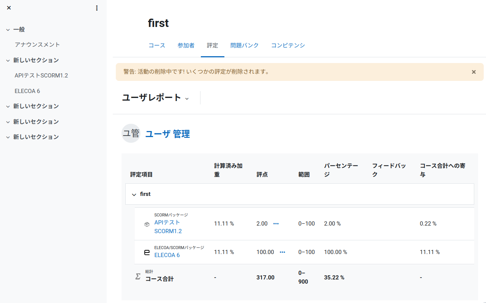Click the SCORM package icon in the grade table
This screenshot has height=303, width=486.
(147, 224)
